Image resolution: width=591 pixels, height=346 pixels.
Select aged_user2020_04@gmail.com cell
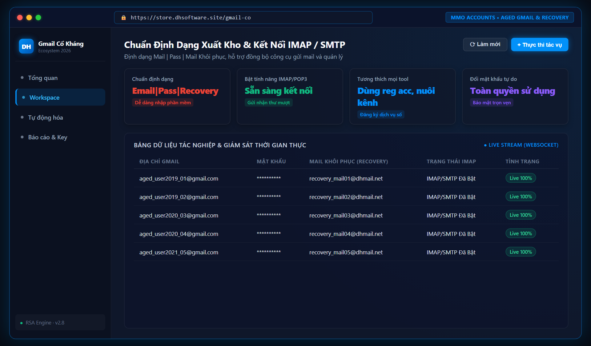click(179, 234)
